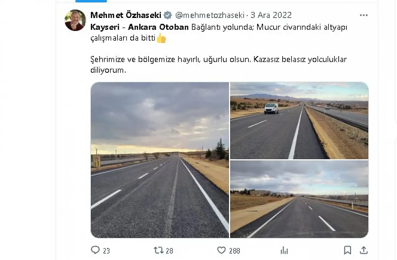Screen dimensions: 397x260
Task: Open the three-dot more options menu
Action: point(364,15)
